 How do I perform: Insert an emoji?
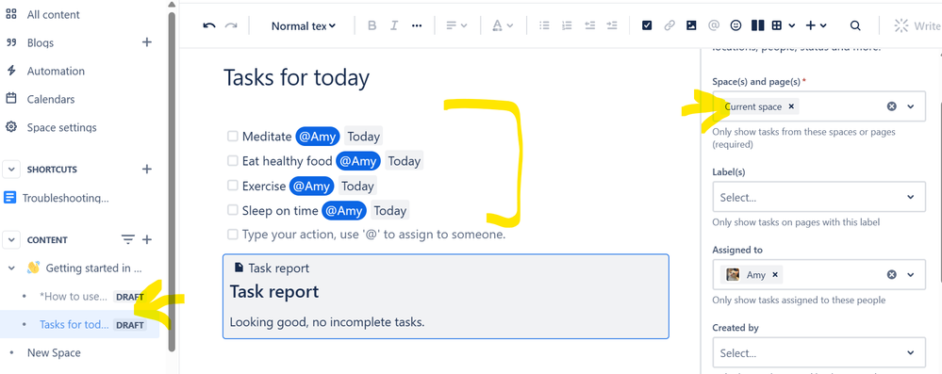(x=735, y=25)
